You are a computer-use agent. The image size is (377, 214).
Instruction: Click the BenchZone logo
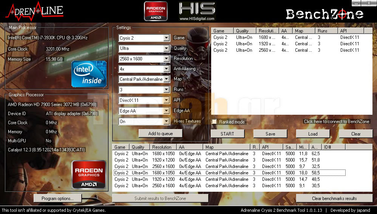324,14
